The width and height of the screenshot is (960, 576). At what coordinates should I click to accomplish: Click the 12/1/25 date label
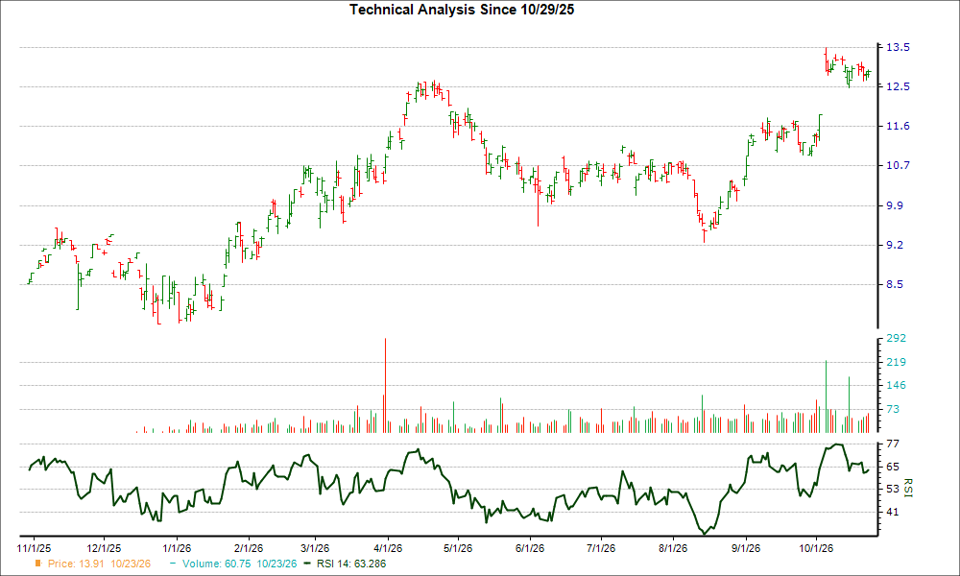pyautogui.click(x=104, y=548)
